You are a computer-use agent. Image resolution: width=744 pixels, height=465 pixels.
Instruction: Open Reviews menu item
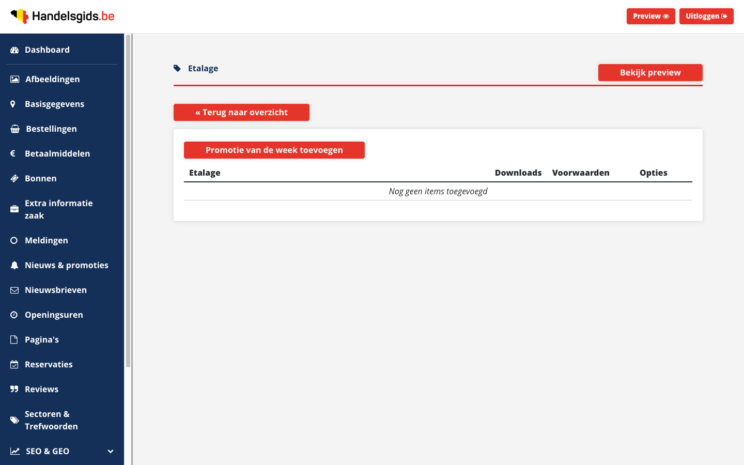62,389
